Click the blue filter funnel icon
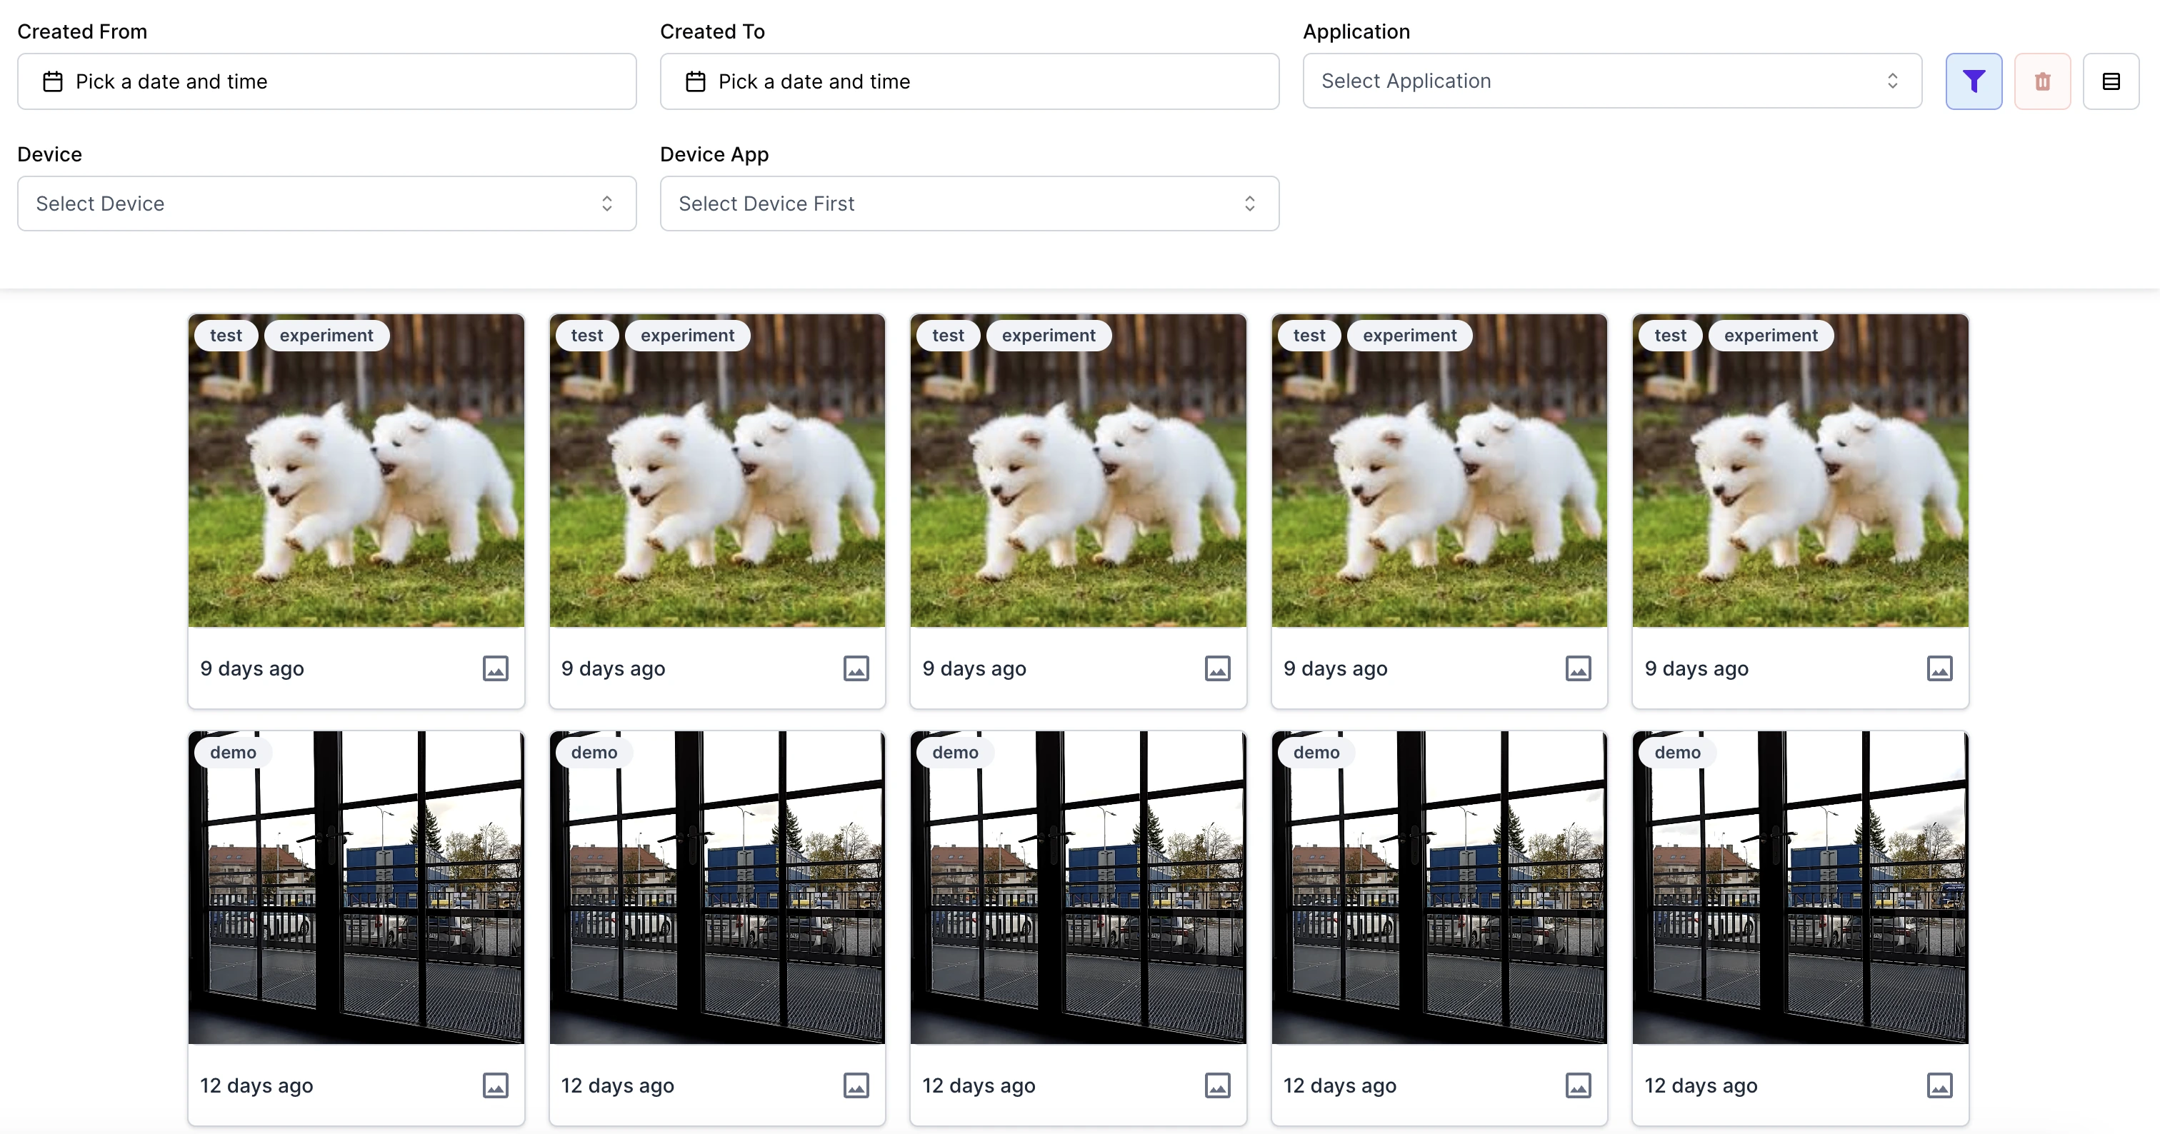The image size is (2160, 1134). [1973, 81]
